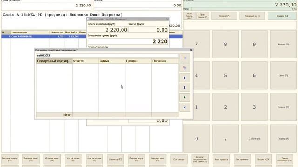
Task: Click the Цена (P) price button
Action: point(283,75)
